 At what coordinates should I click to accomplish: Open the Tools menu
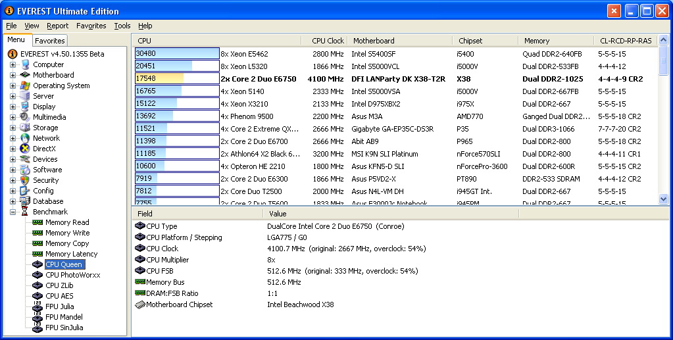coord(122,26)
